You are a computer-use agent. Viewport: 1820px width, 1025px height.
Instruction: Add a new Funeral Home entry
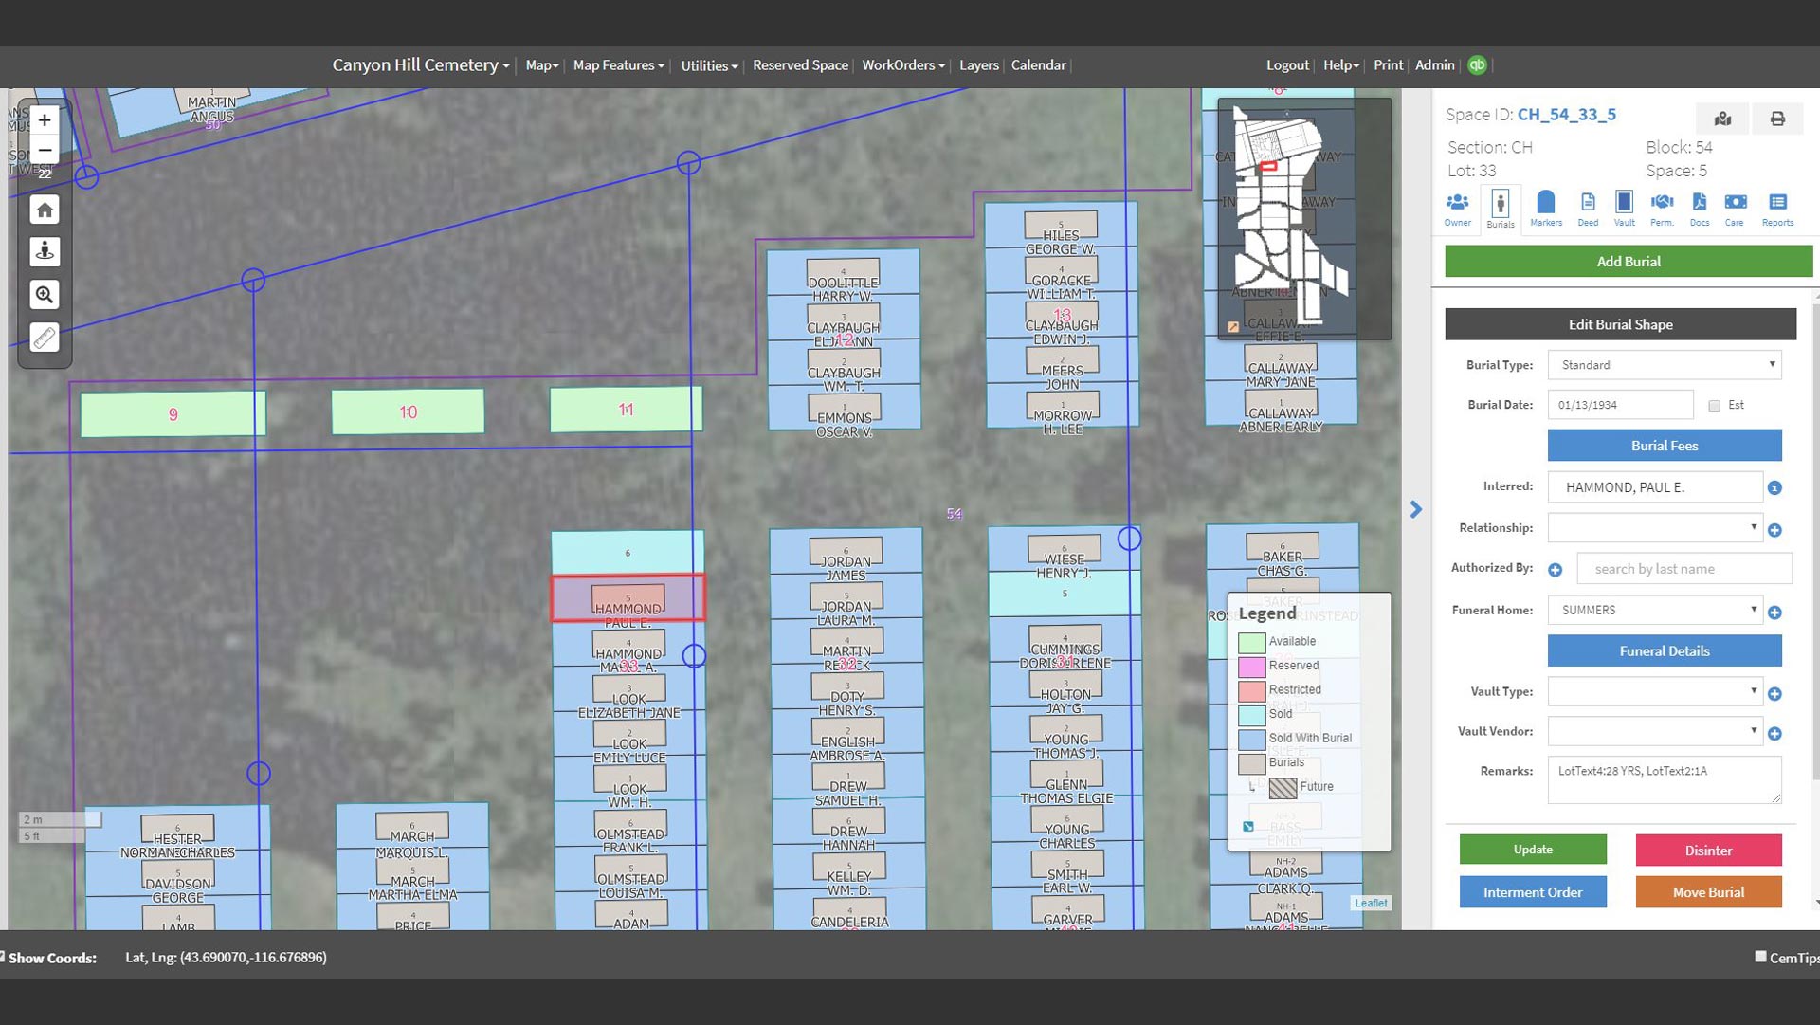click(x=1774, y=613)
